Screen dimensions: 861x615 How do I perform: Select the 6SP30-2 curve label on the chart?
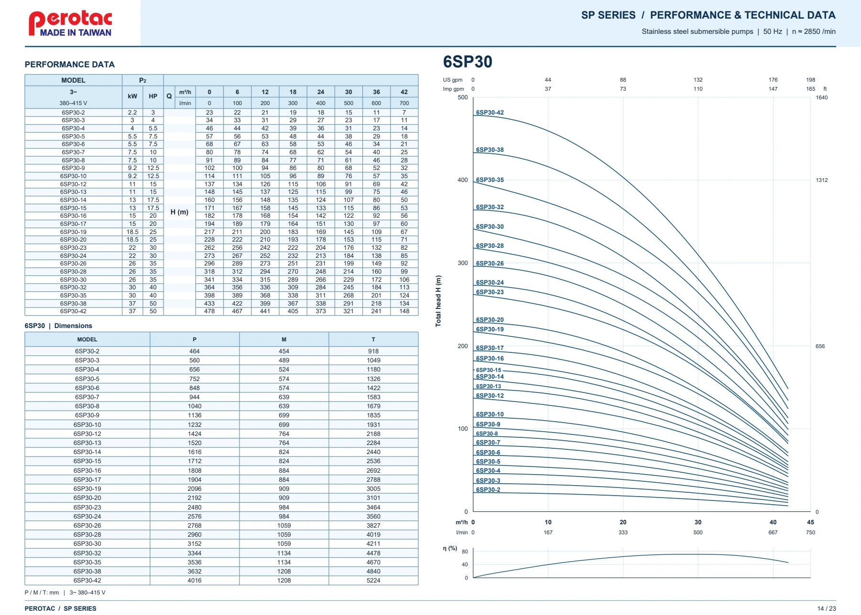point(488,490)
